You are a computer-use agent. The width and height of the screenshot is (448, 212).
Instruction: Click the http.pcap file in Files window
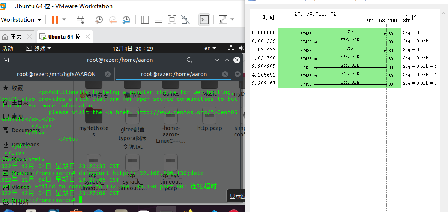click(x=210, y=119)
